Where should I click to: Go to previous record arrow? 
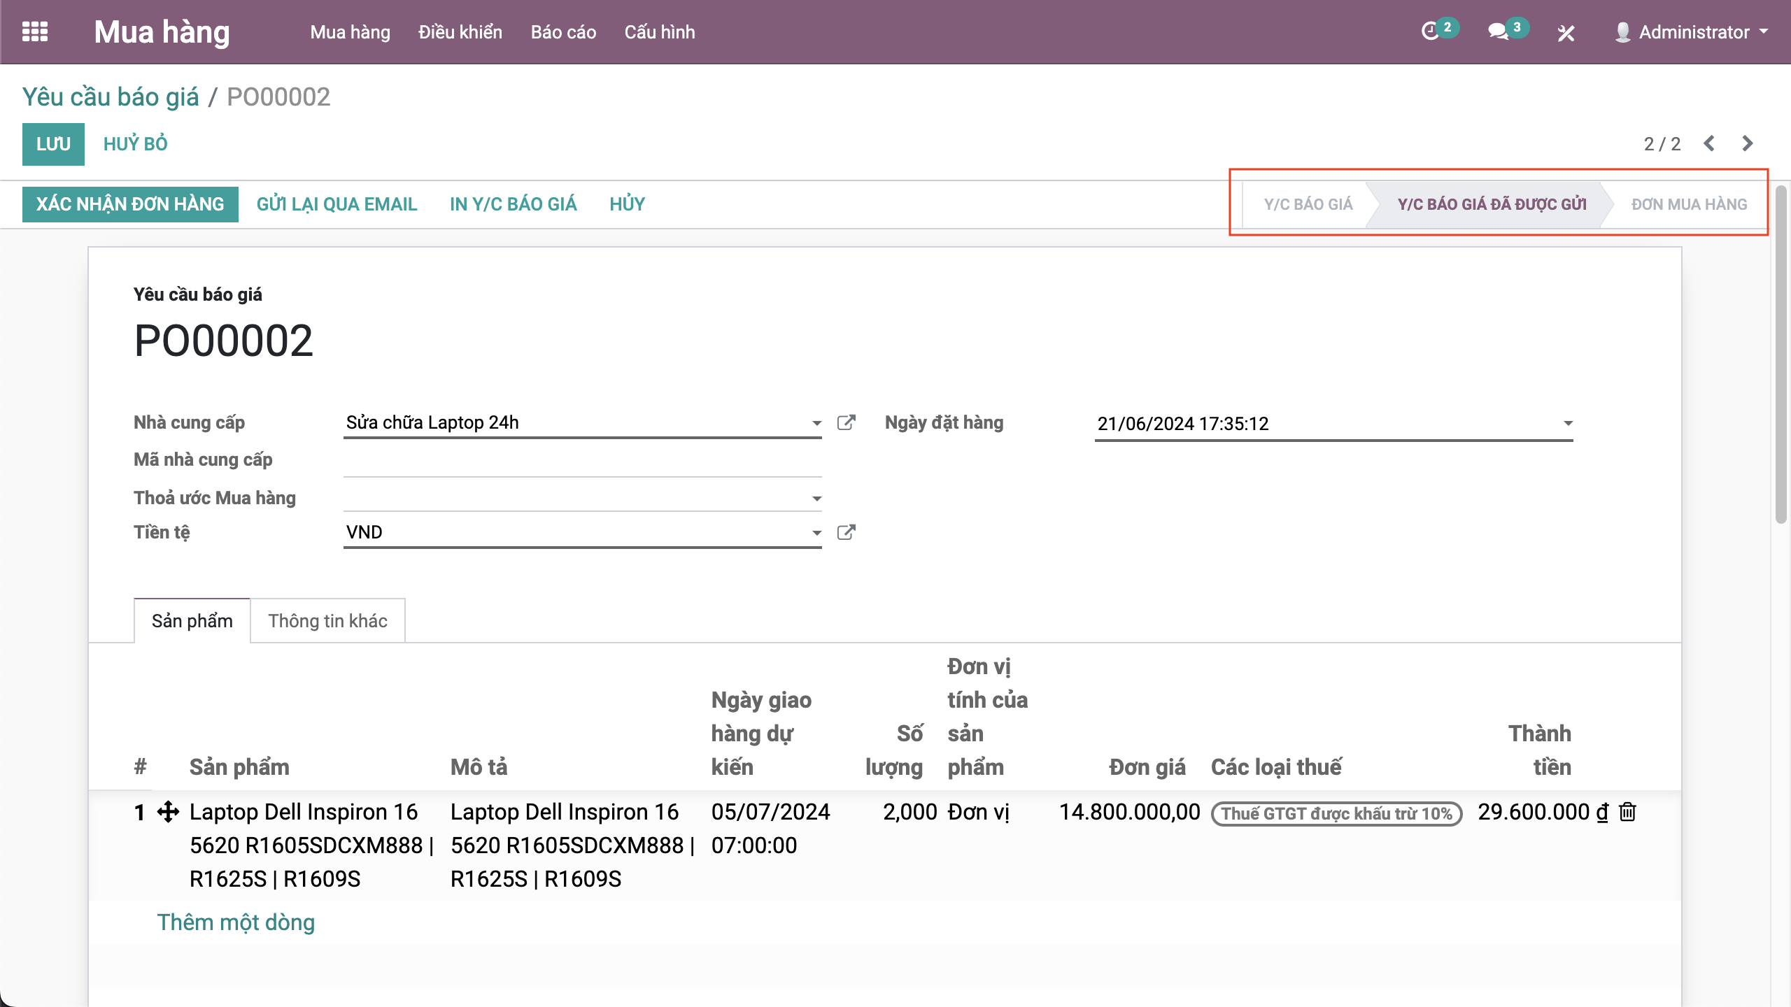(1709, 143)
